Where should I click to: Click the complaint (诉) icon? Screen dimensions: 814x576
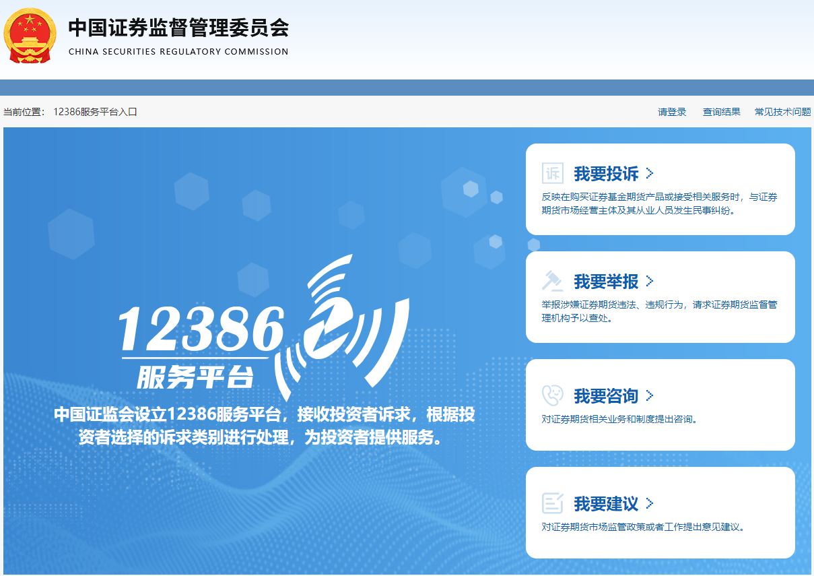click(552, 173)
